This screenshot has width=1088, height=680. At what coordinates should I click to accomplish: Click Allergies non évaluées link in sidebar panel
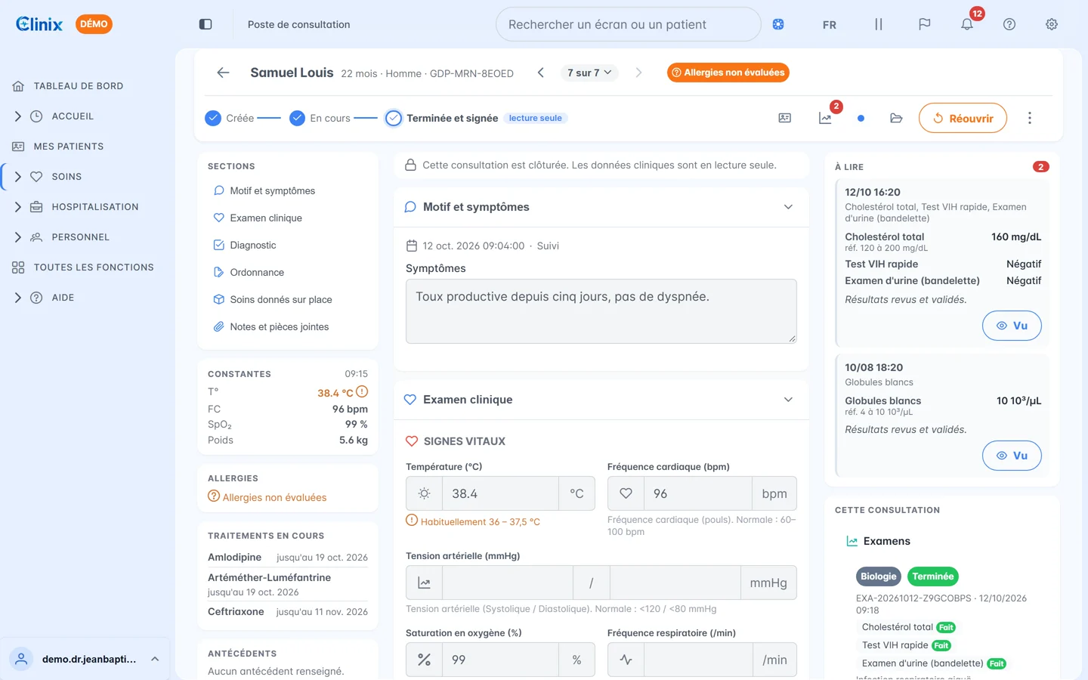pos(267,497)
